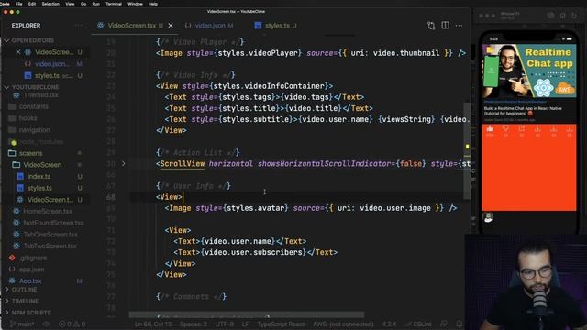
Task: Take a screenshot in the iPhone simulator toolbar
Action: [x=550, y=16]
